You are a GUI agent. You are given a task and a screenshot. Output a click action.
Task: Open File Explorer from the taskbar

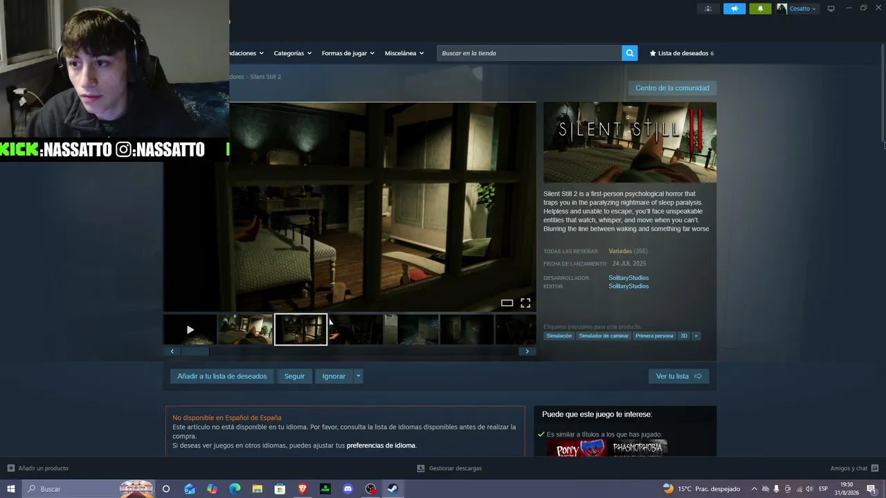pyautogui.click(x=257, y=489)
